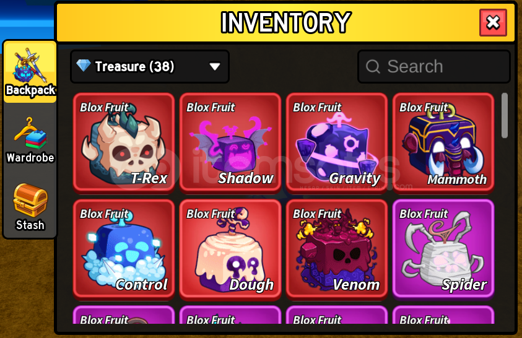Open the Backpack tab
The image size is (522, 338).
(x=30, y=72)
